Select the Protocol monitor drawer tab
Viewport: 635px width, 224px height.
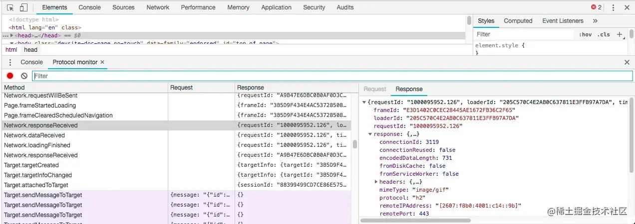pos(75,62)
